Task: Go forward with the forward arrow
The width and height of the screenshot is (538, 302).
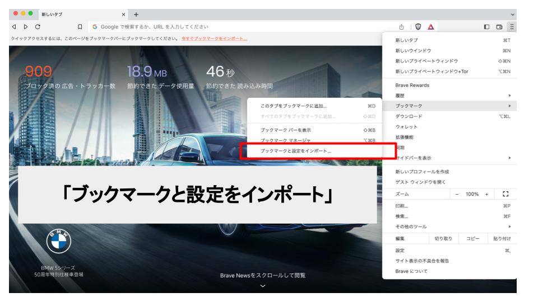Action: pyautogui.click(x=26, y=27)
